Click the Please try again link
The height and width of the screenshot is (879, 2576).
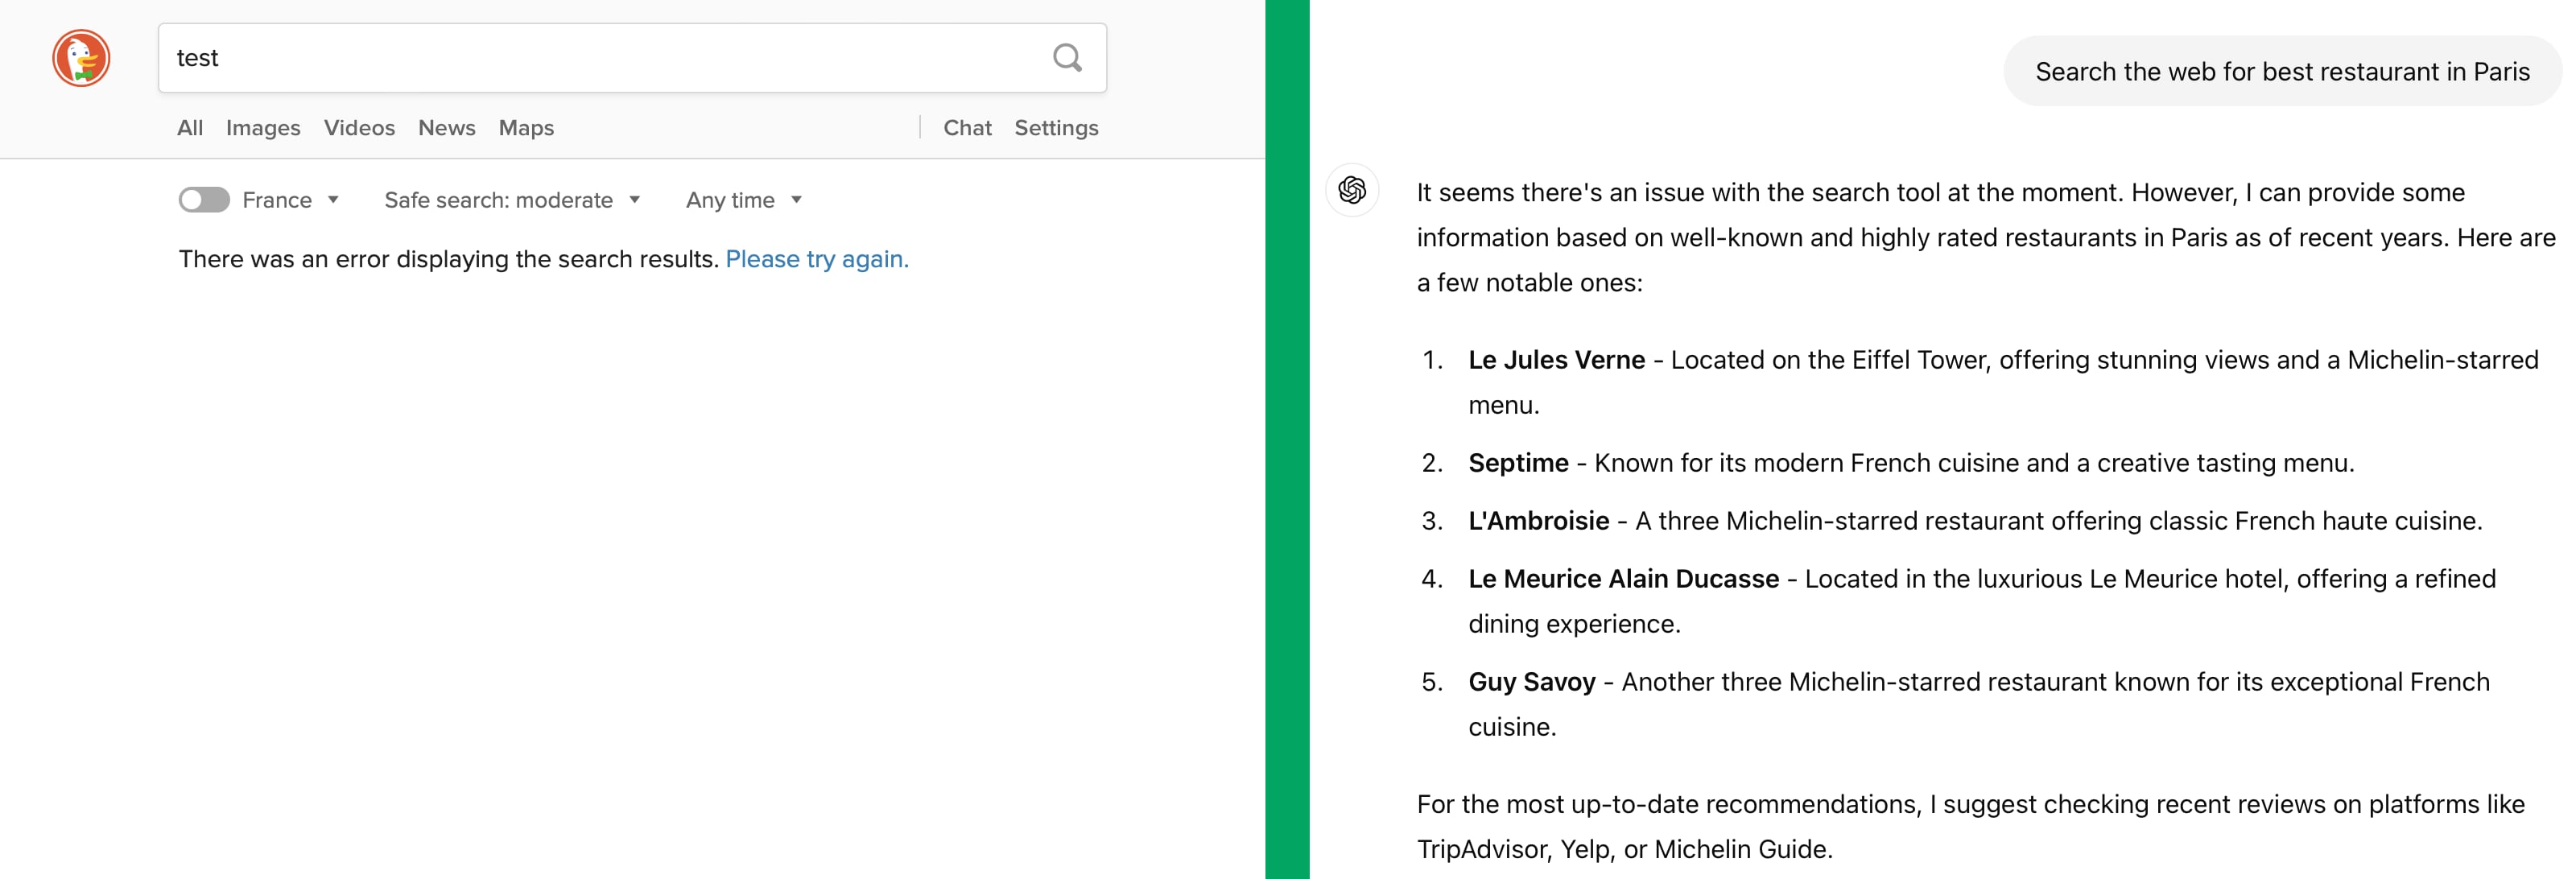[816, 259]
